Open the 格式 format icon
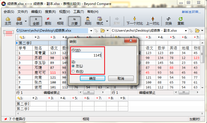The width and height of the screenshot is (207, 123). click(100, 21)
